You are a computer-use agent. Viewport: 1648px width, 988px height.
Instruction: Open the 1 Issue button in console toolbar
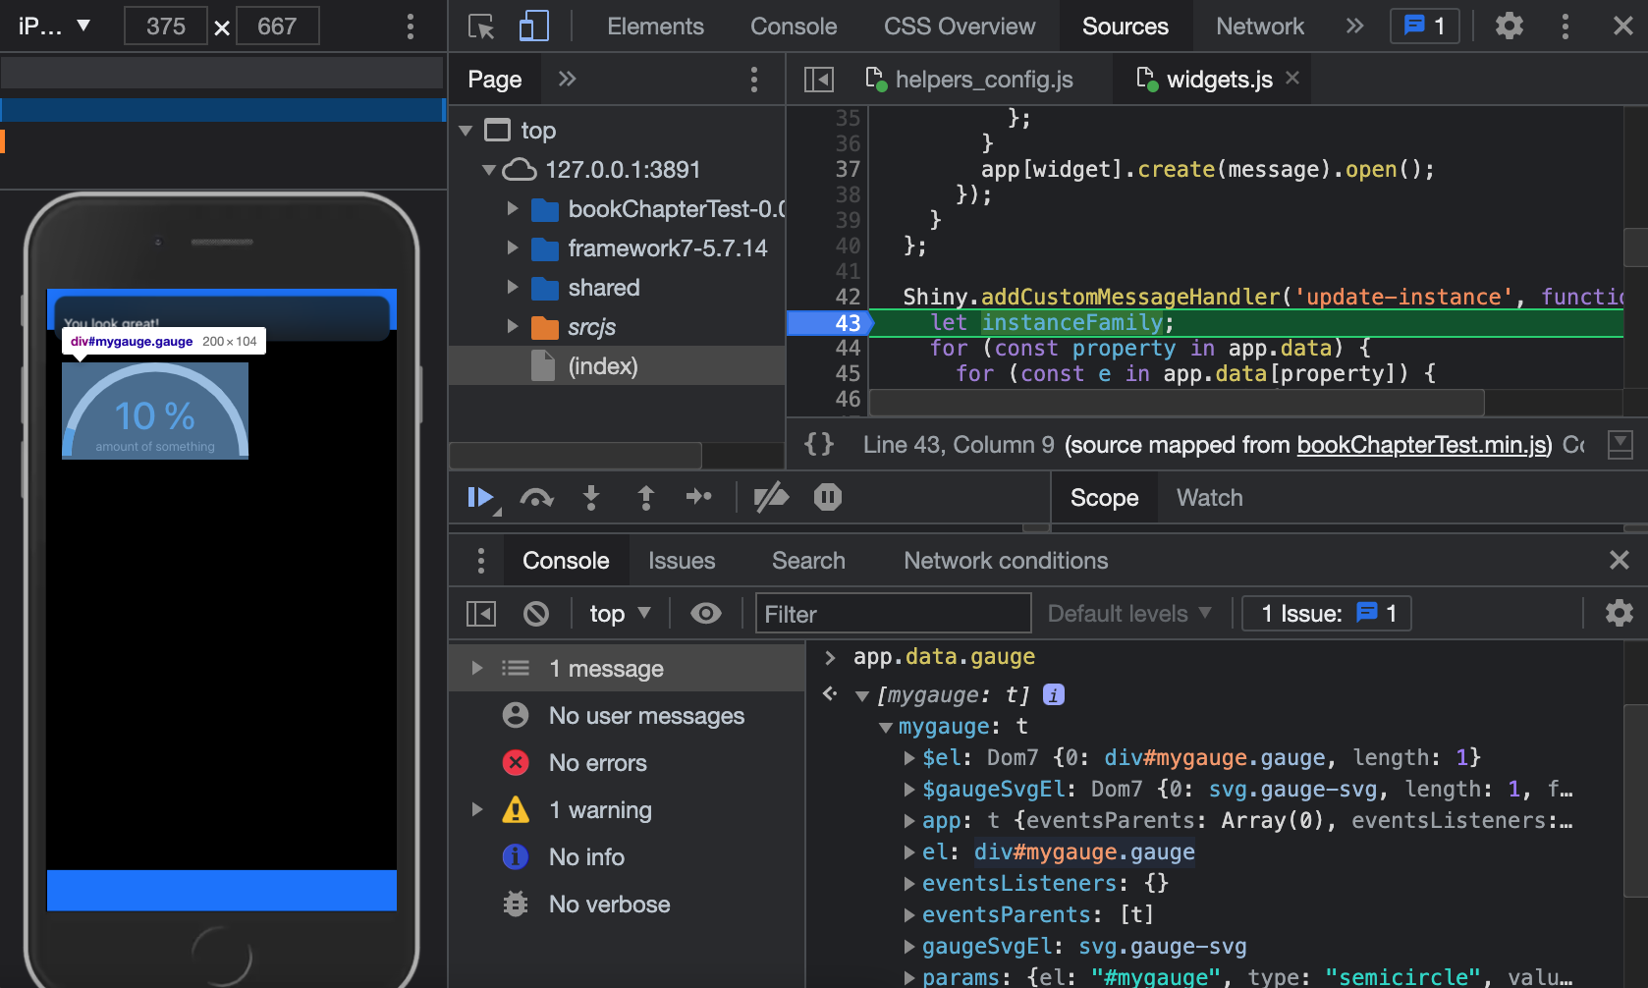pyautogui.click(x=1327, y=614)
